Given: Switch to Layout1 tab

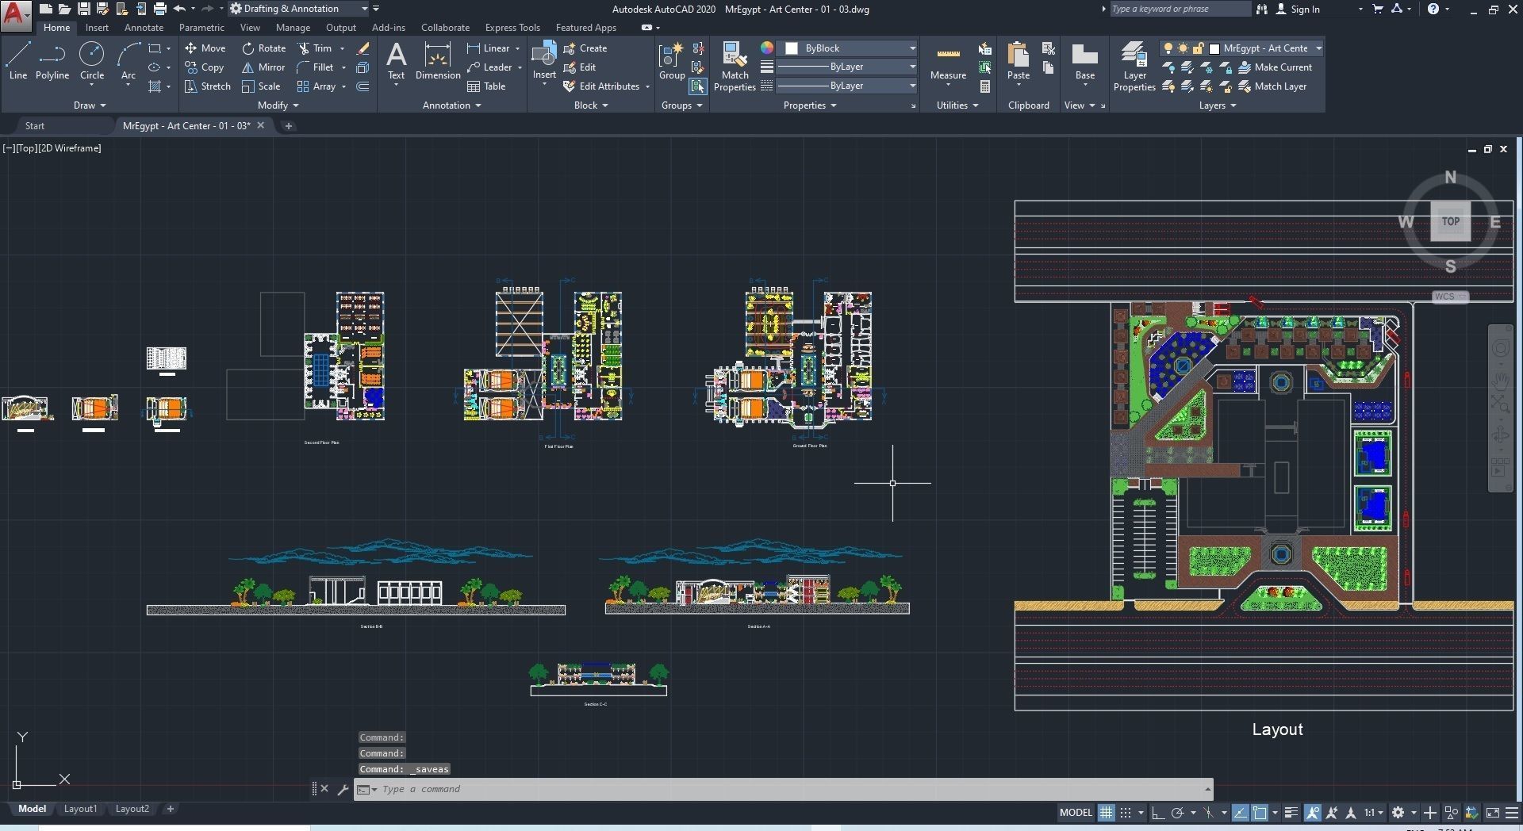Looking at the screenshot, I should click(x=80, y=809).
